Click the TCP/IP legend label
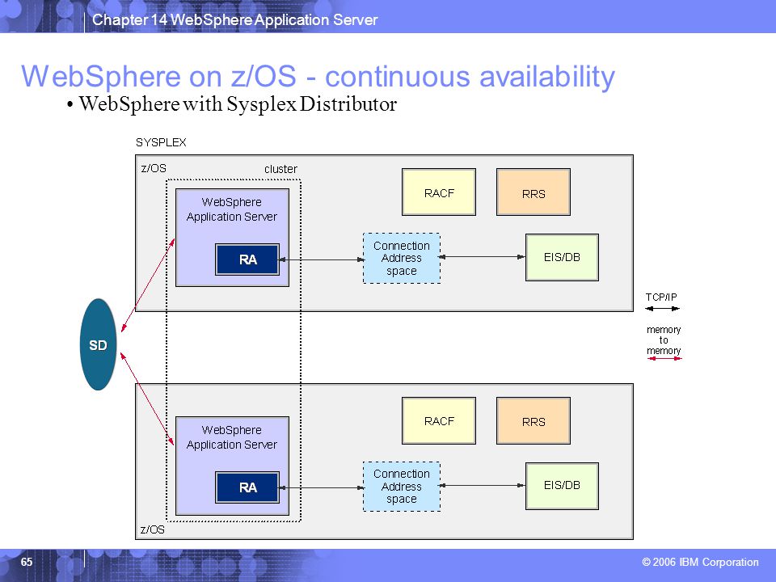Image resolution: width=776 pixels, height=582 pixels. (661, 297)
